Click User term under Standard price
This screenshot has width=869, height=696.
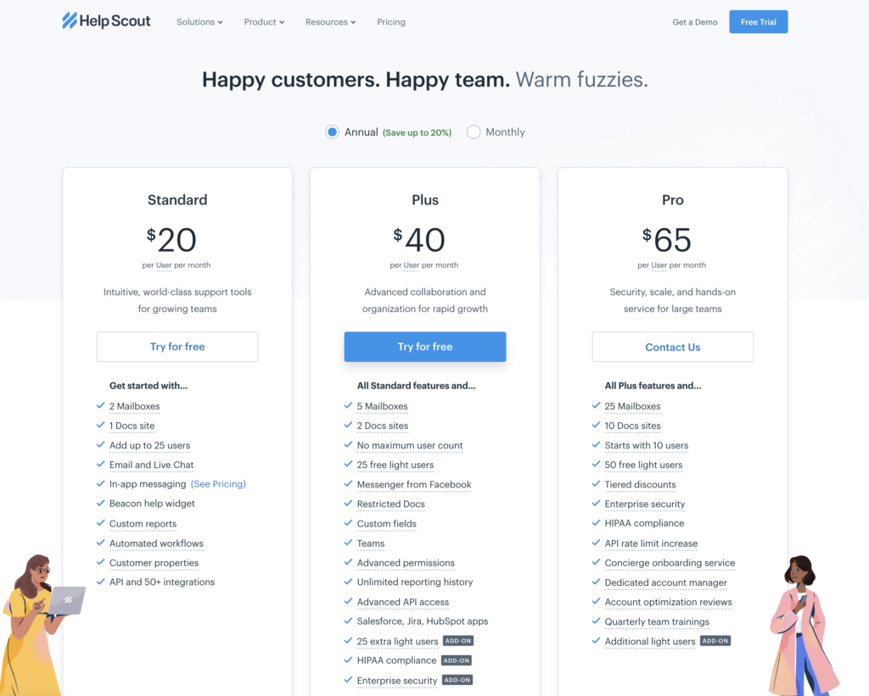click(x=164, y=265)
